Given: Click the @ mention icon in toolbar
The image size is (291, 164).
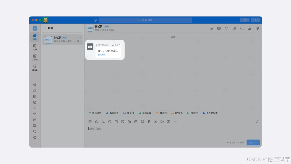Looking at the screenshot, I should tap(110, 122).
